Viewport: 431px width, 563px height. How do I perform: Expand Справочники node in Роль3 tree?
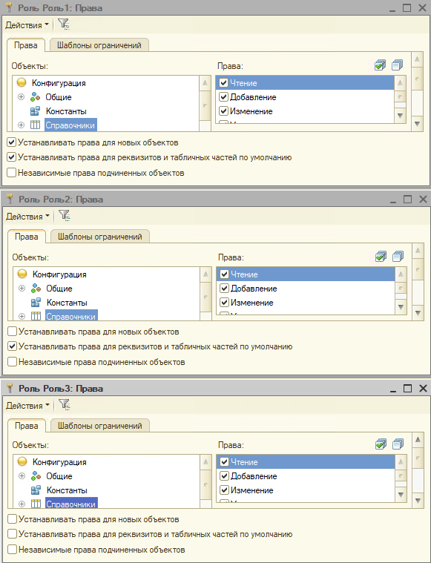coord(22,504)
